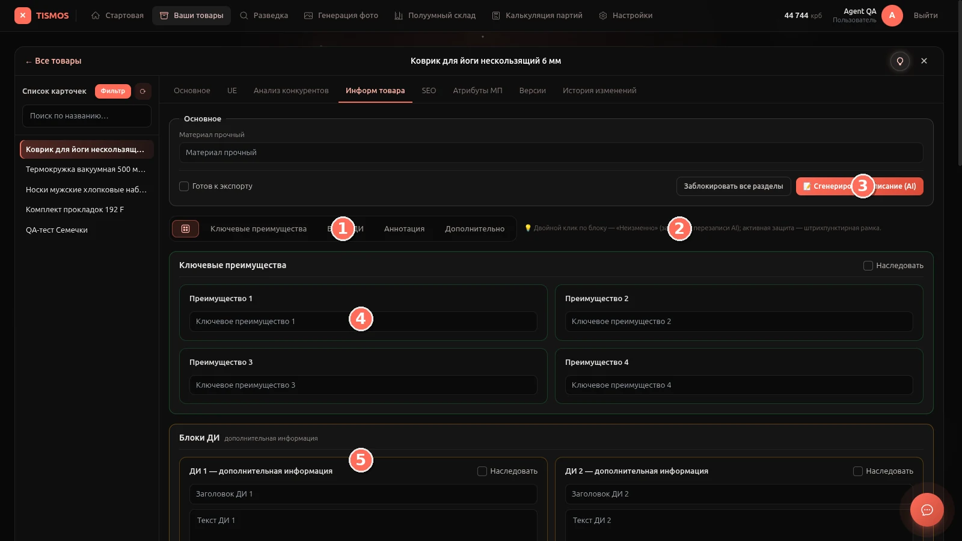Open Настройки in the top navigation

[625, 16]
